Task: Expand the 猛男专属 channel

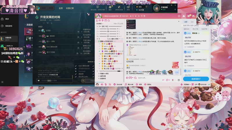Action: (99, 76)
